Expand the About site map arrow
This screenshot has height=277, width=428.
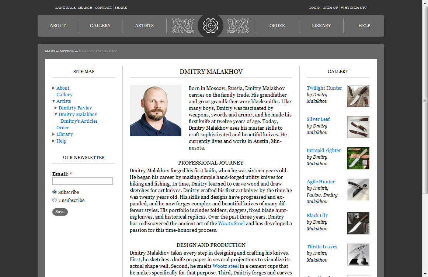pos(53,88)
